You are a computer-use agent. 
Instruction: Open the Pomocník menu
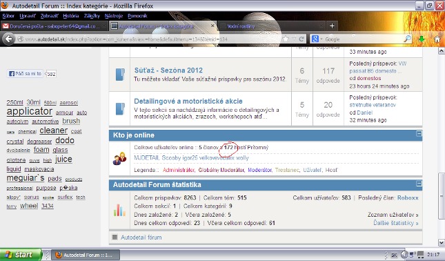[x=137, y=16]
